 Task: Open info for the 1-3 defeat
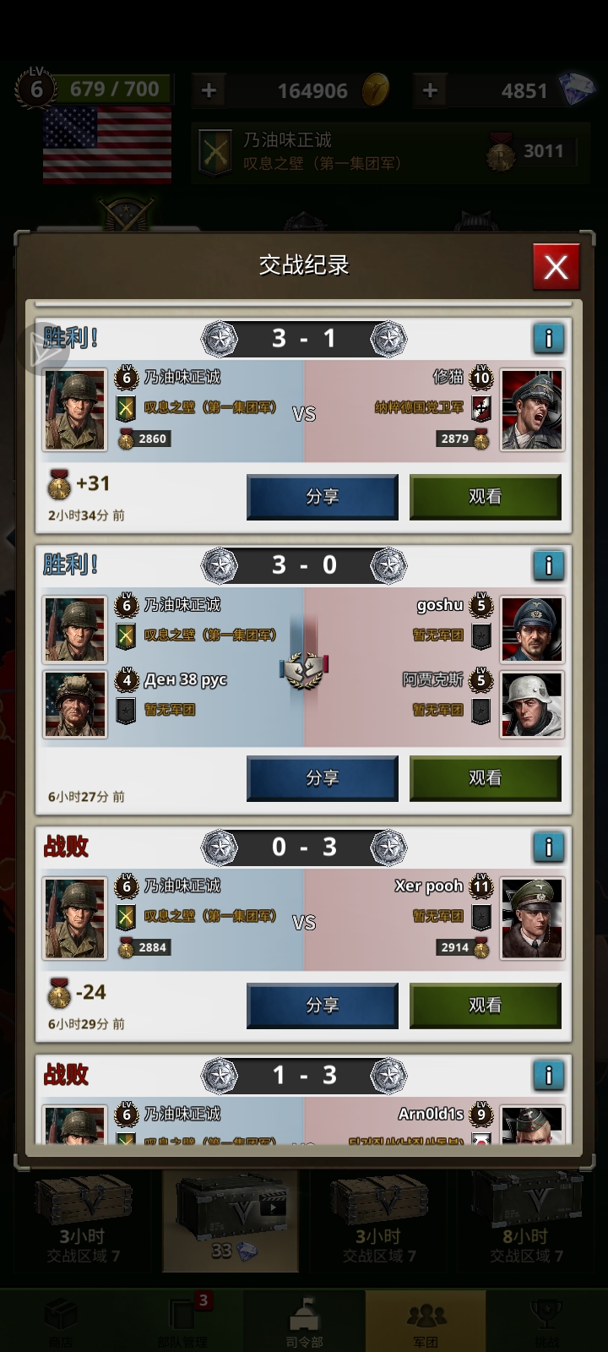549,1075
